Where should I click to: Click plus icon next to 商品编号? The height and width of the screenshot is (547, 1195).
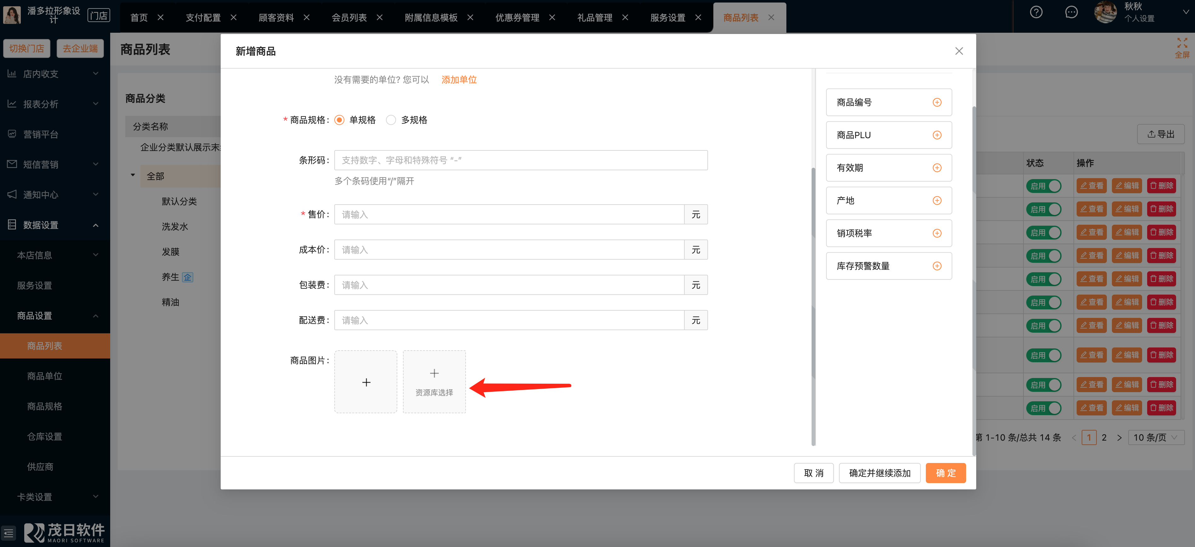(x=937, y=102)
